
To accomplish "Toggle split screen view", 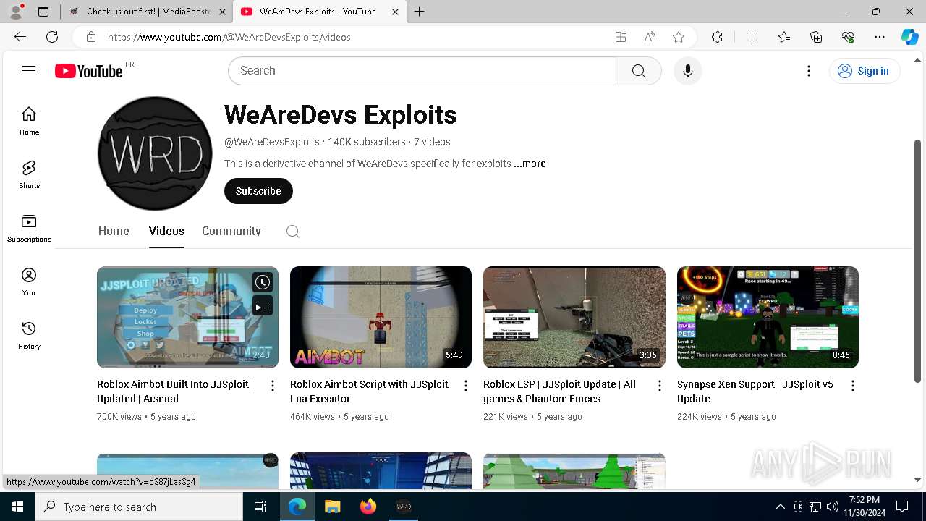I will click(752, 37).
